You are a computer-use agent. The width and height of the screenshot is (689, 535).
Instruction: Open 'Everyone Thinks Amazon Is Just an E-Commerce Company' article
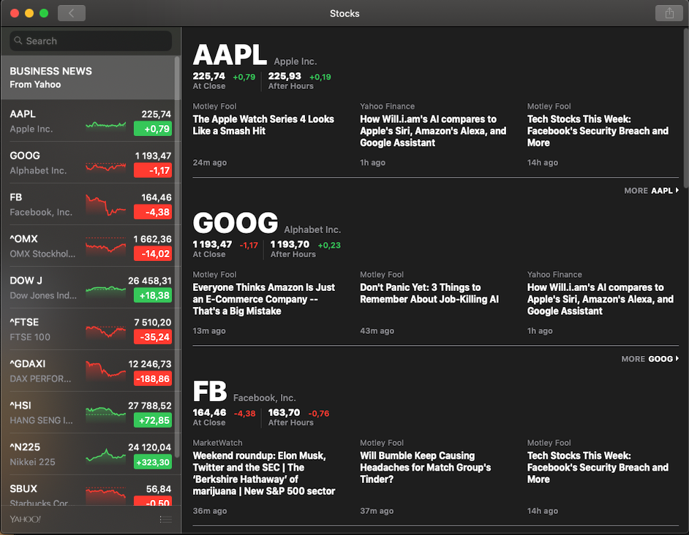coord(263,299)
